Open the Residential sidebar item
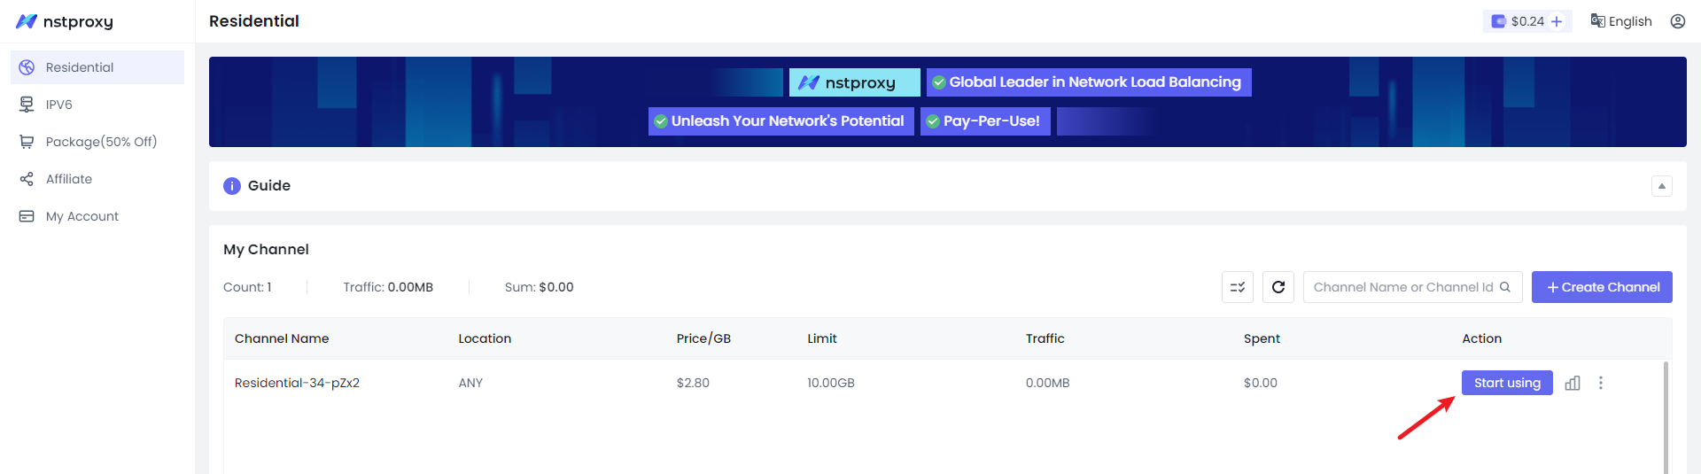Image resolution: width=1701 pixels, height=474 pixels. point(97,67)
